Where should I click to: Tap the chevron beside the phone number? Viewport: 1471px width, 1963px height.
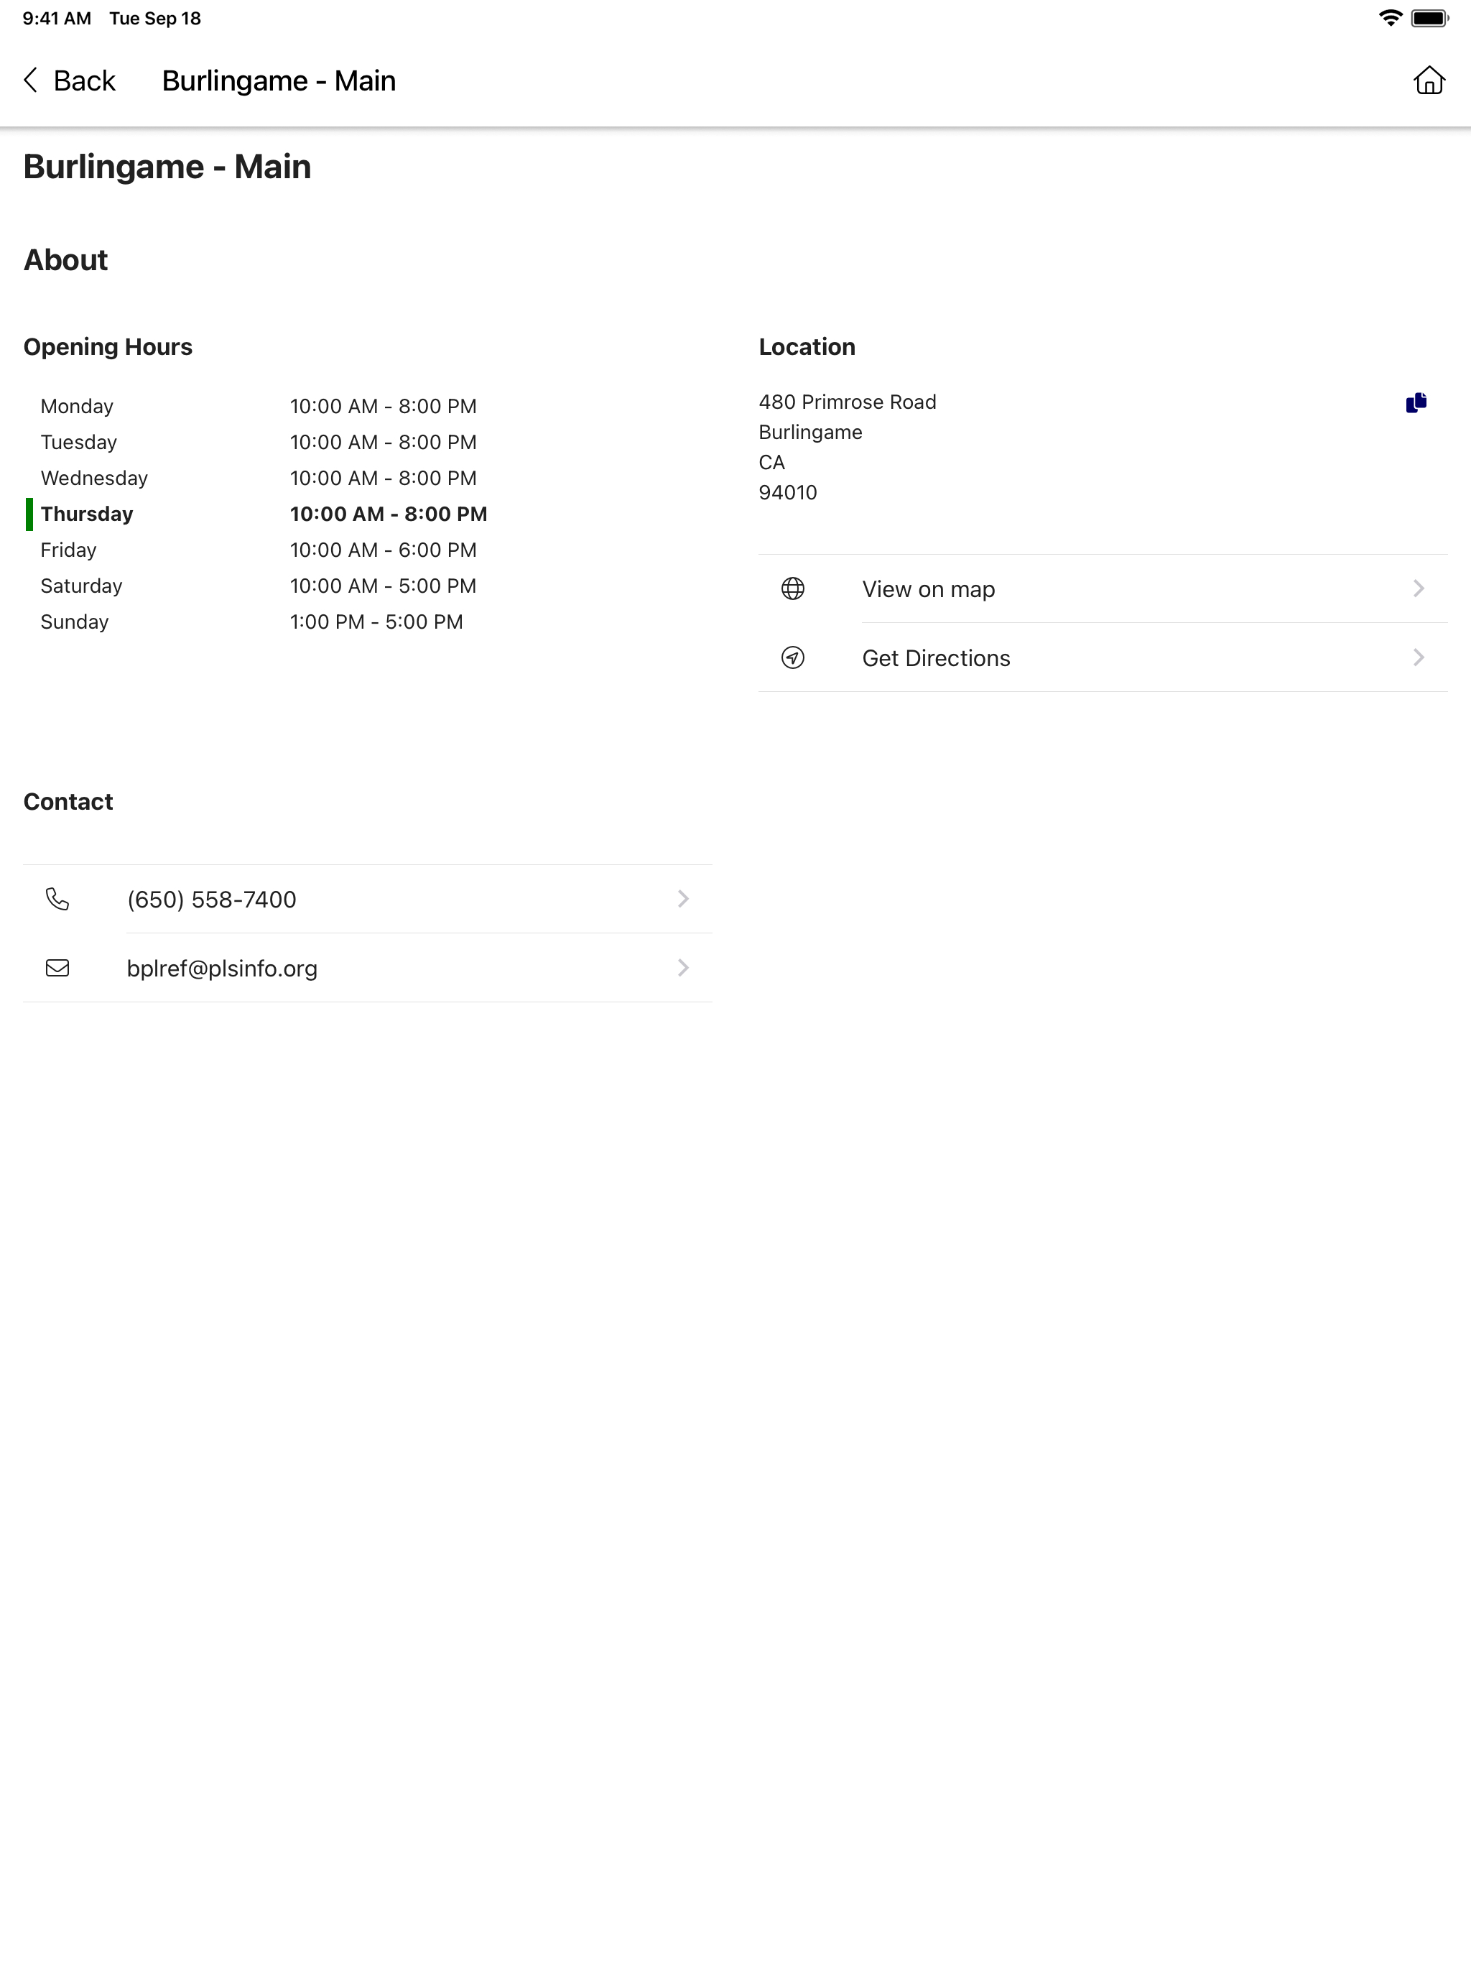[682, 899]
